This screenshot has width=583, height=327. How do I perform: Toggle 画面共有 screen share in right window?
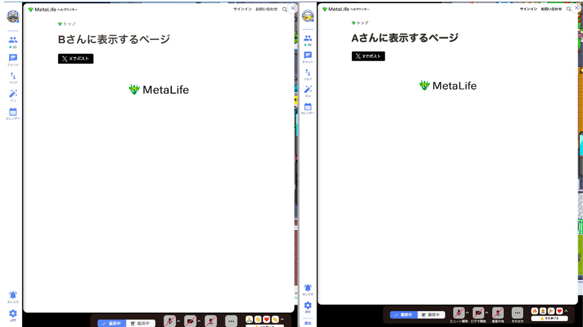click(498, 315)
